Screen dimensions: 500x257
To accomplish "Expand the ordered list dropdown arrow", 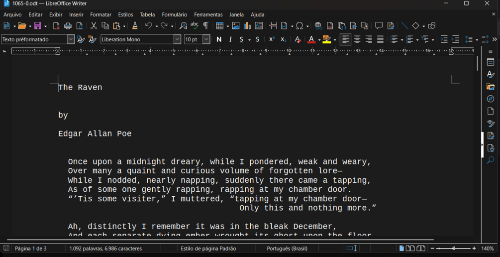I will (x=417, y=40).
